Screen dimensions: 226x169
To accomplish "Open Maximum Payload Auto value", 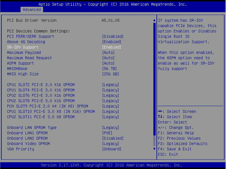I will [x=108, y=52].
